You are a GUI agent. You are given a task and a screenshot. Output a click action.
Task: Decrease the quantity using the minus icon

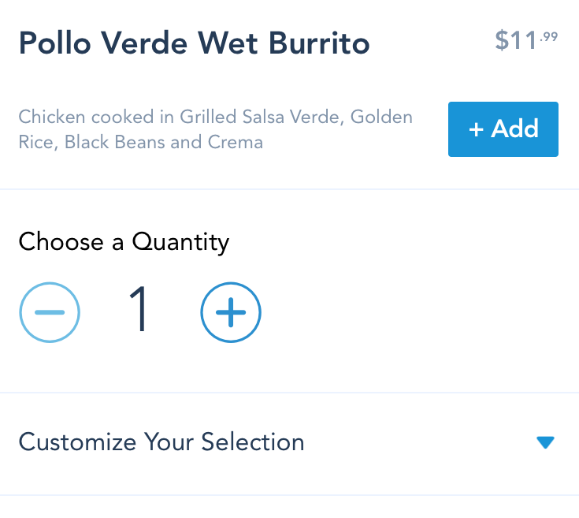pyautogui.click(x=49, y=313)
